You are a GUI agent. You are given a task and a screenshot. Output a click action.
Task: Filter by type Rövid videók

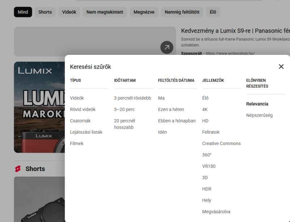(83, 109)
